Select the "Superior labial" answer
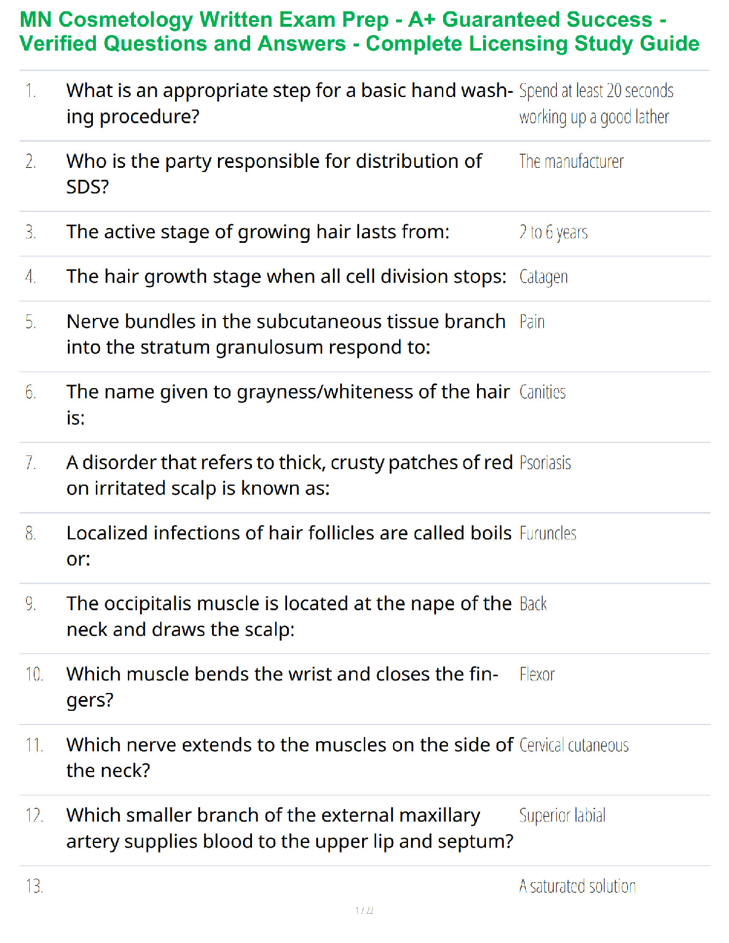This screenshot has height=943, width=729. tap(562, 816)
